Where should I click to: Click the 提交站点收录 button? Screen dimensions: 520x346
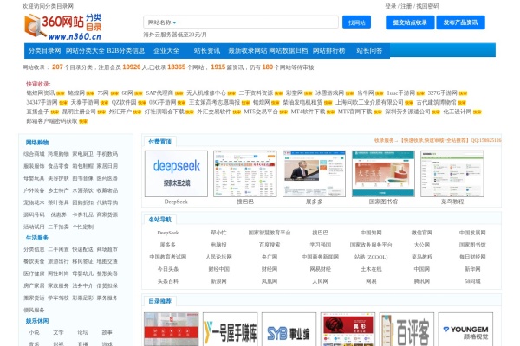[410, 22]
